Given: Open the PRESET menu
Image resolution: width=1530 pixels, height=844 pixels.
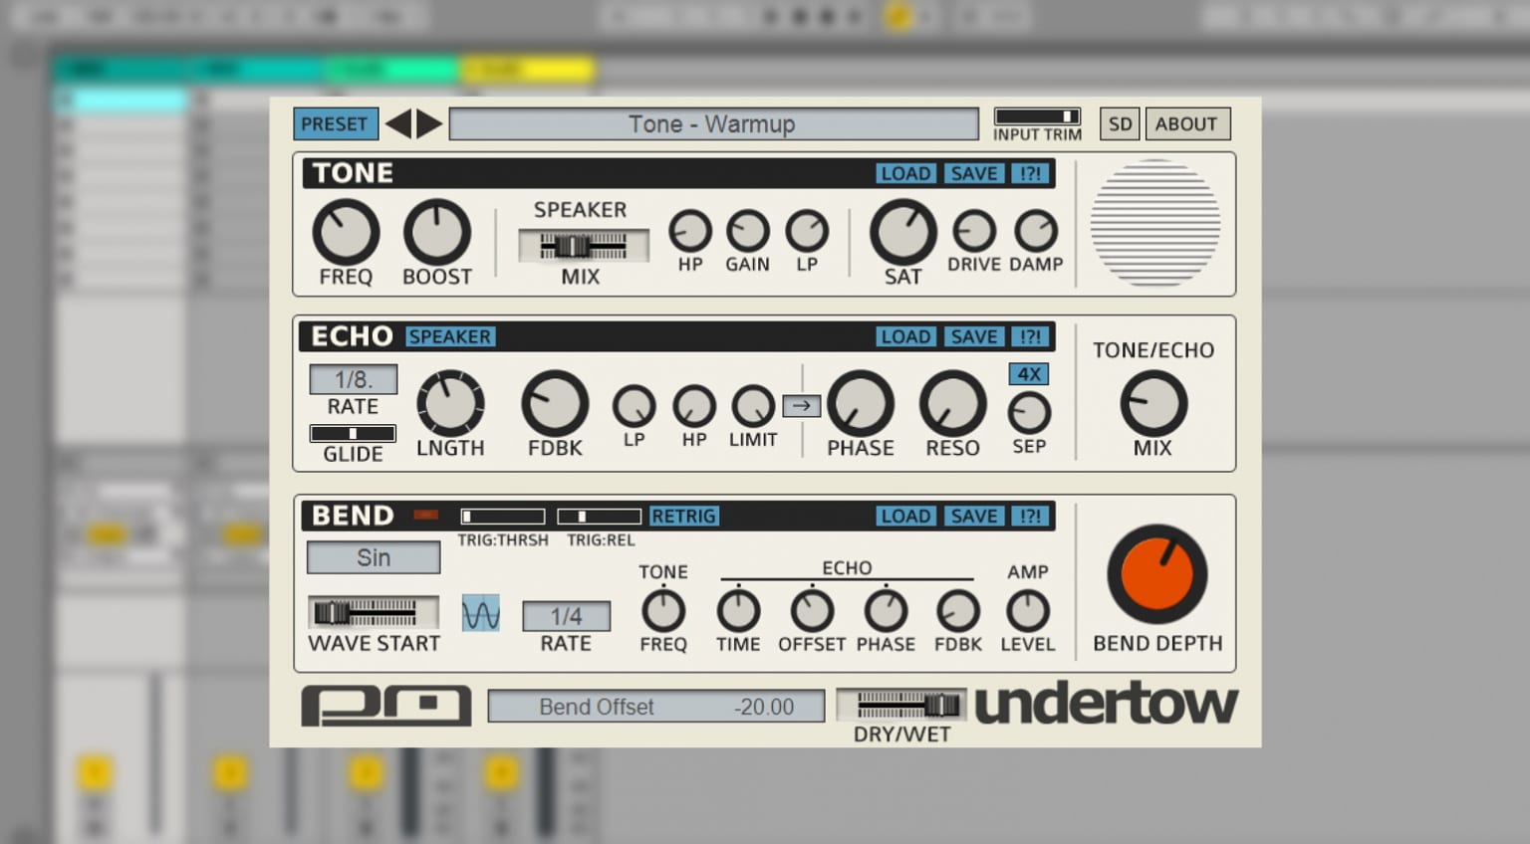Looking at the screenshot, I should coord(335,124).
